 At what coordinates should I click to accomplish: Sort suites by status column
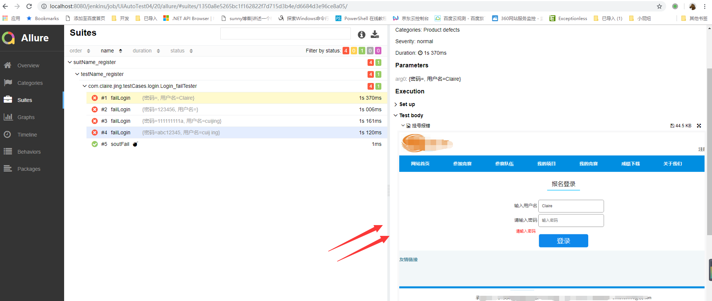pyautogui.click(x=182, y=51)
